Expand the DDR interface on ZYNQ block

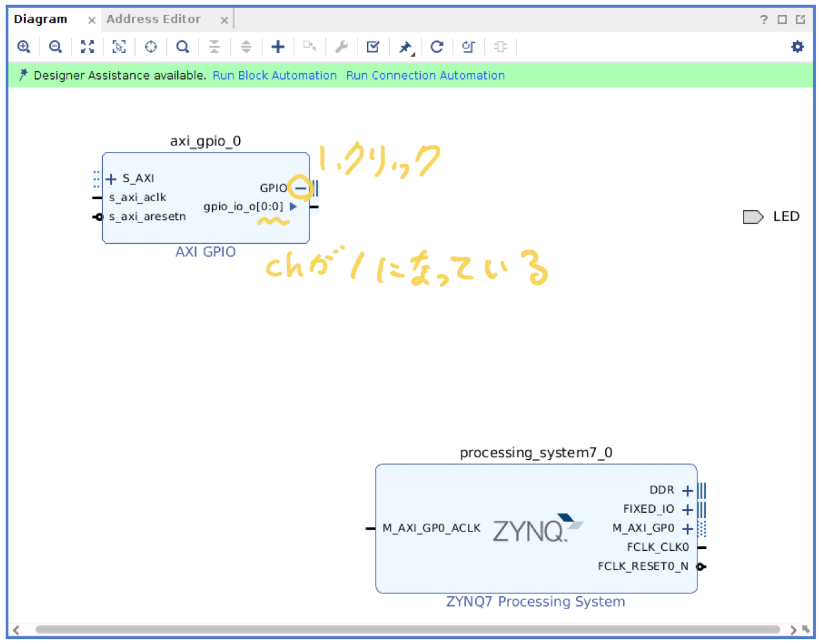click(x=688, y=491)
